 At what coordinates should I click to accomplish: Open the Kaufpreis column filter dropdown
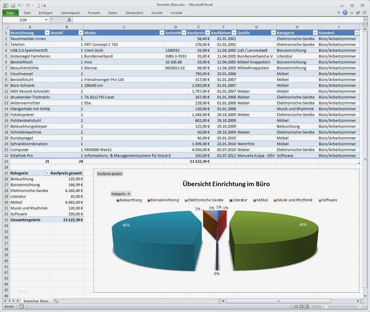(207, 33)
